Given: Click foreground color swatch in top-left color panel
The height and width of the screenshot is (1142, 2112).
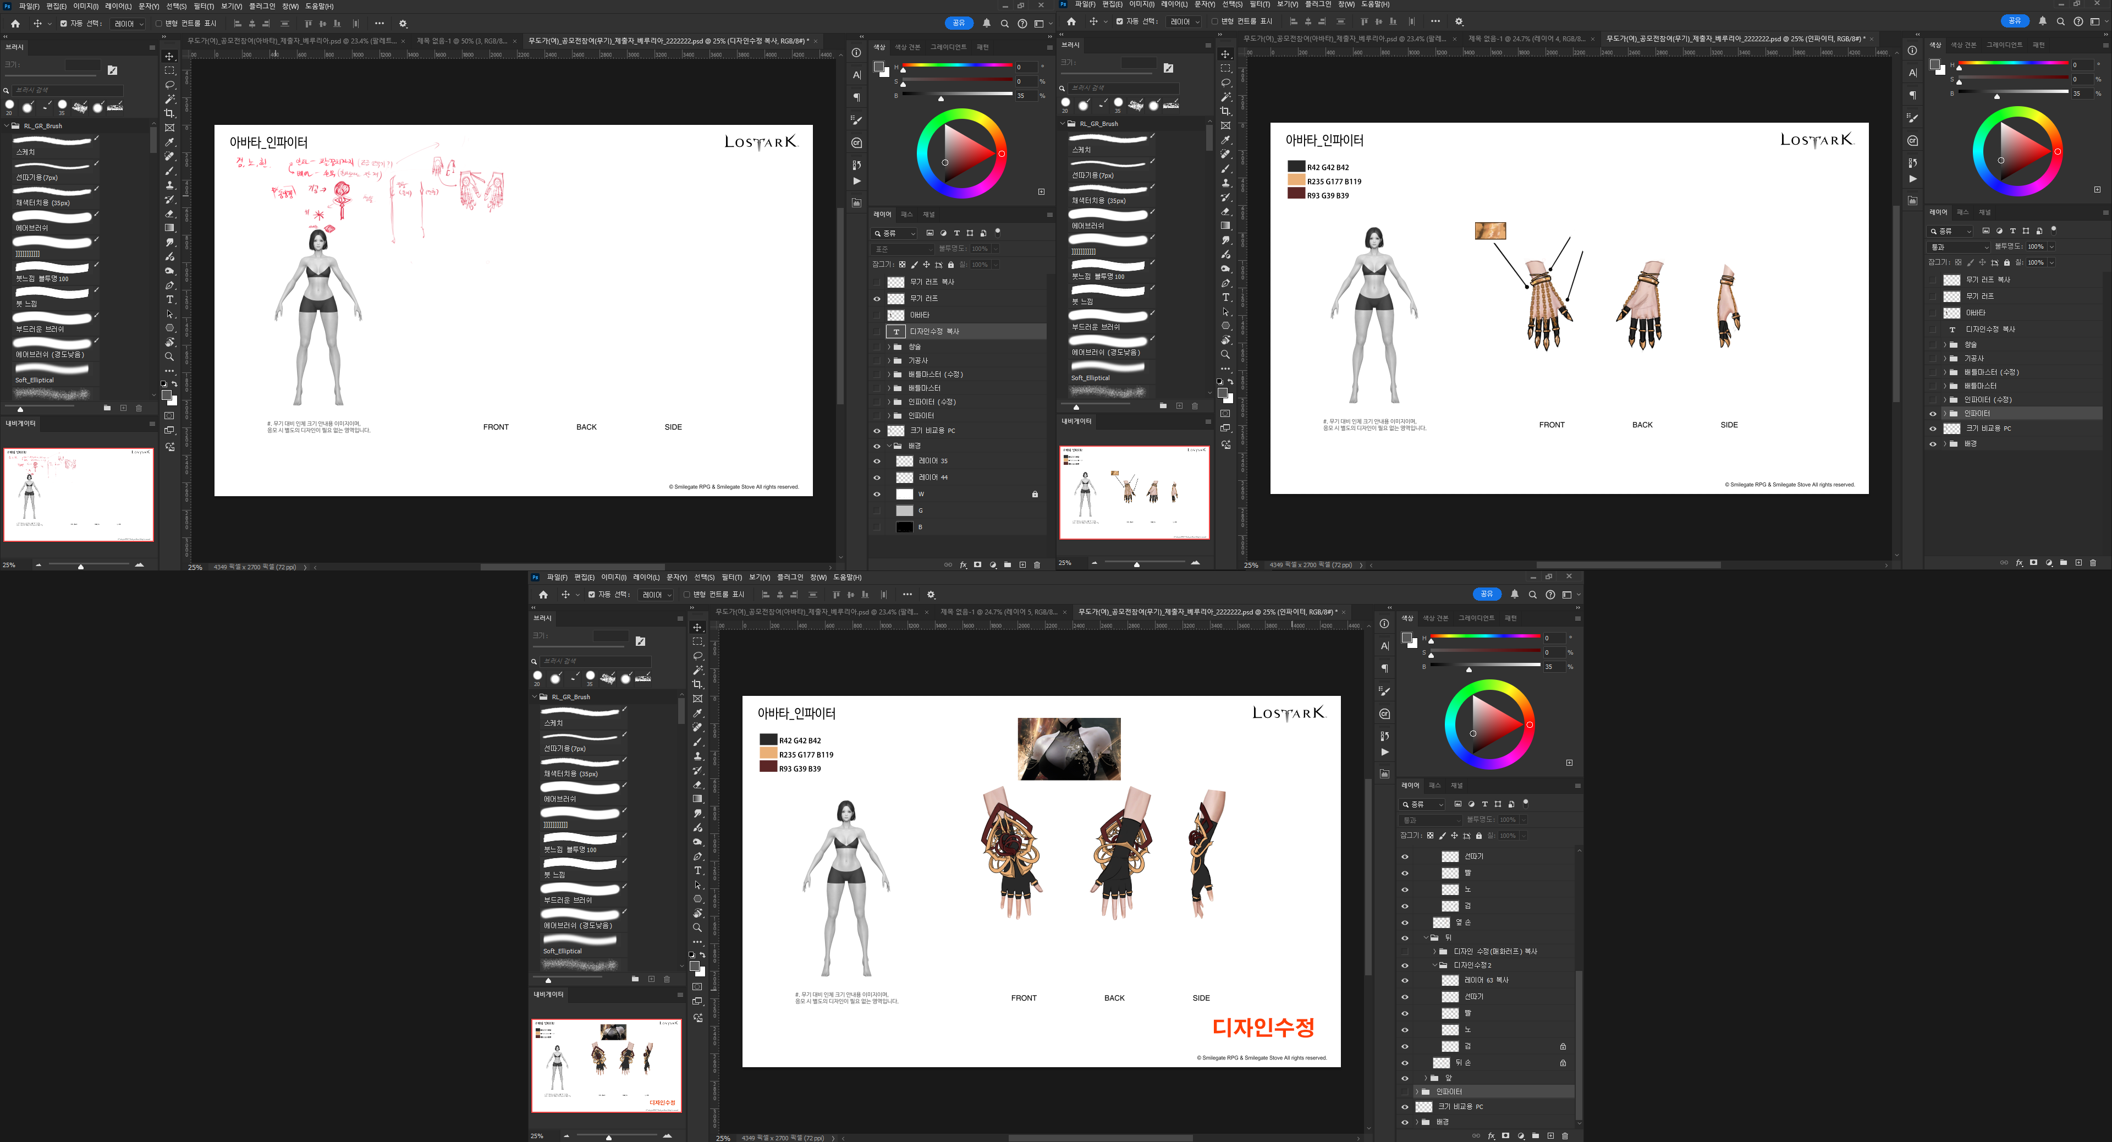Looking at the screenshot, I should (x=879, y=67).
